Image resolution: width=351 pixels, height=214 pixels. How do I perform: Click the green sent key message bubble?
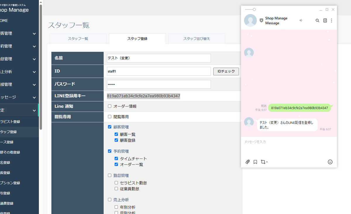tap(300, 108)
